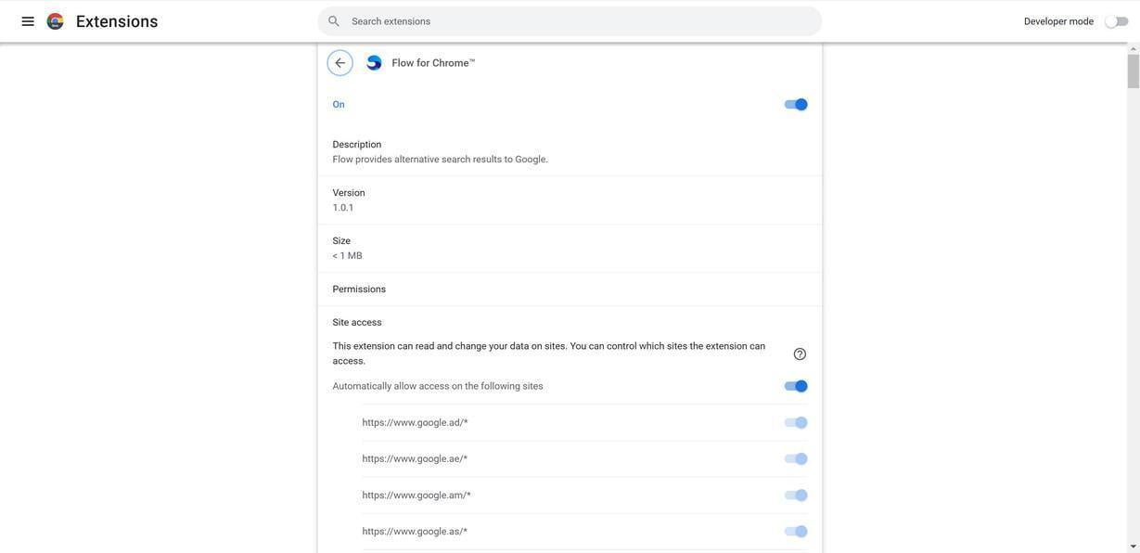Disable automatically allow access on sites
Image resolution: width=1140 pixels, height=553 pixels.
point(796,386)
